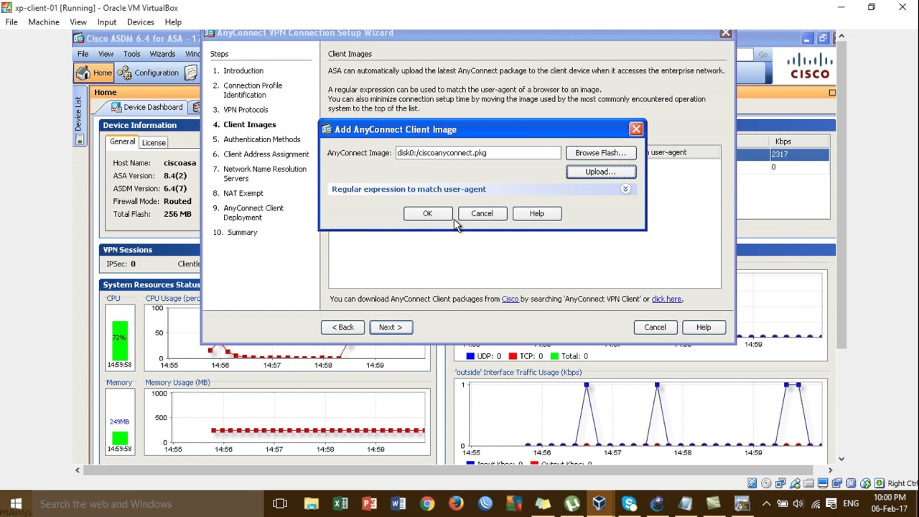Open Skype from taskbar
The height and width of the screenshot is (517, 919).
(629, 504)
